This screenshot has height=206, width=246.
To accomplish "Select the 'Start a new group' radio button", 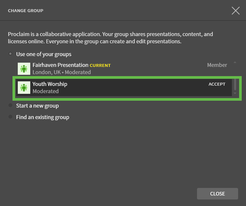I will click(10, 105).
